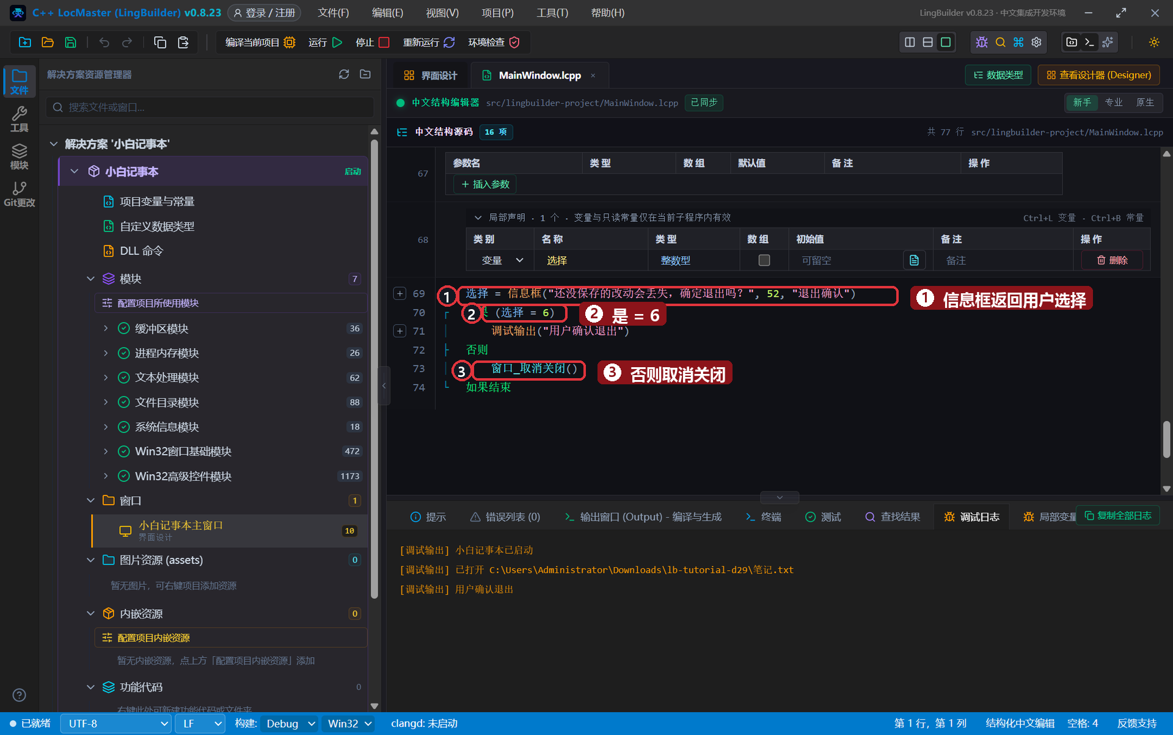1173x735 pixels.
Task: Click the open folder toolbar icon
Action: 48,42
